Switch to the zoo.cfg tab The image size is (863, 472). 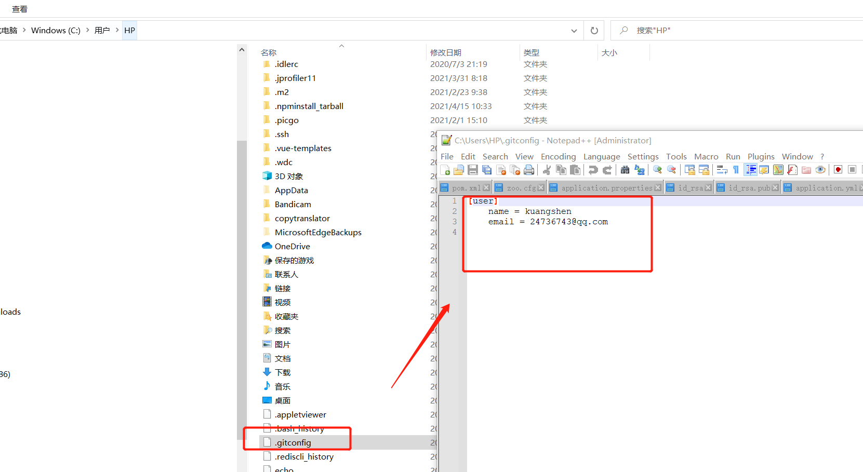tap(521, 188)
